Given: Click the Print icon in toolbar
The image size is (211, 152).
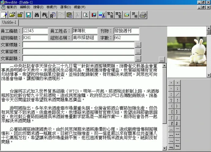Looking at the screenshot, I should coord(143,14).
